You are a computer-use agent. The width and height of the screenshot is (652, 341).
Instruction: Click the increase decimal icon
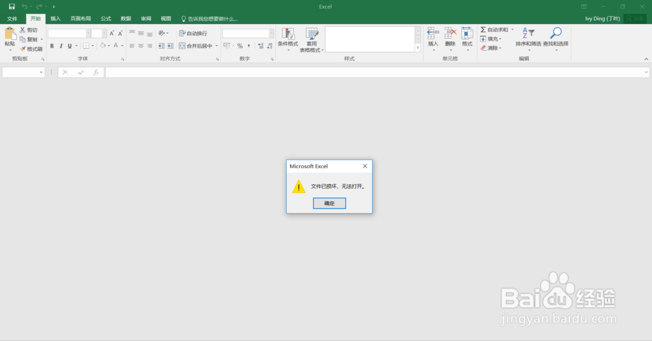(x=261, y=46)
